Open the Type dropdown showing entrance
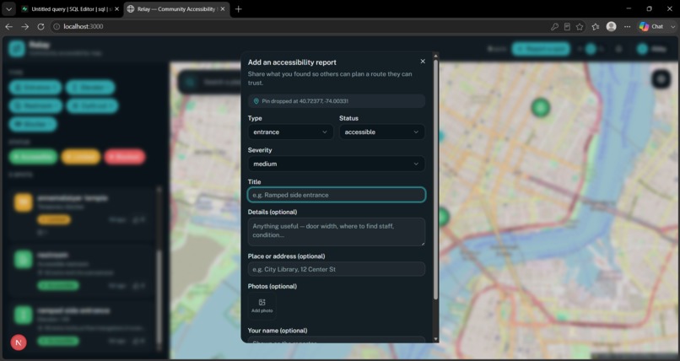 click(290, 132)
